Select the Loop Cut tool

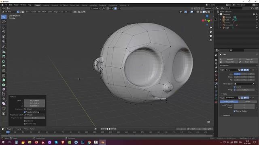4,71
